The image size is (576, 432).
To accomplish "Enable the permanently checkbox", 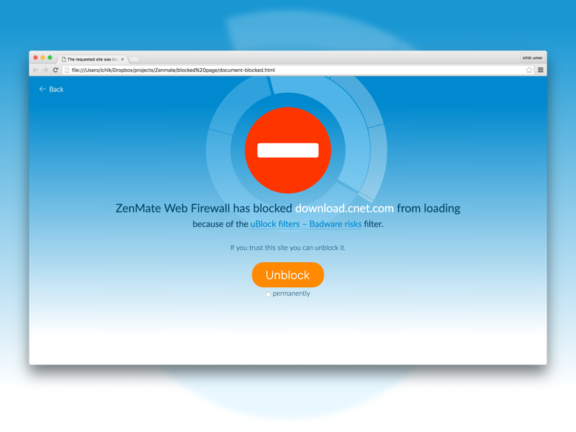I will (268, 294).
